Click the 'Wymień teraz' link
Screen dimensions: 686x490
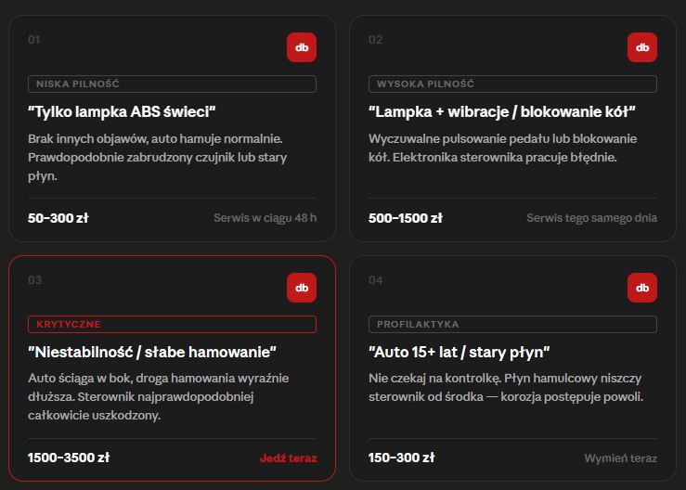click(x=620, y=458)
